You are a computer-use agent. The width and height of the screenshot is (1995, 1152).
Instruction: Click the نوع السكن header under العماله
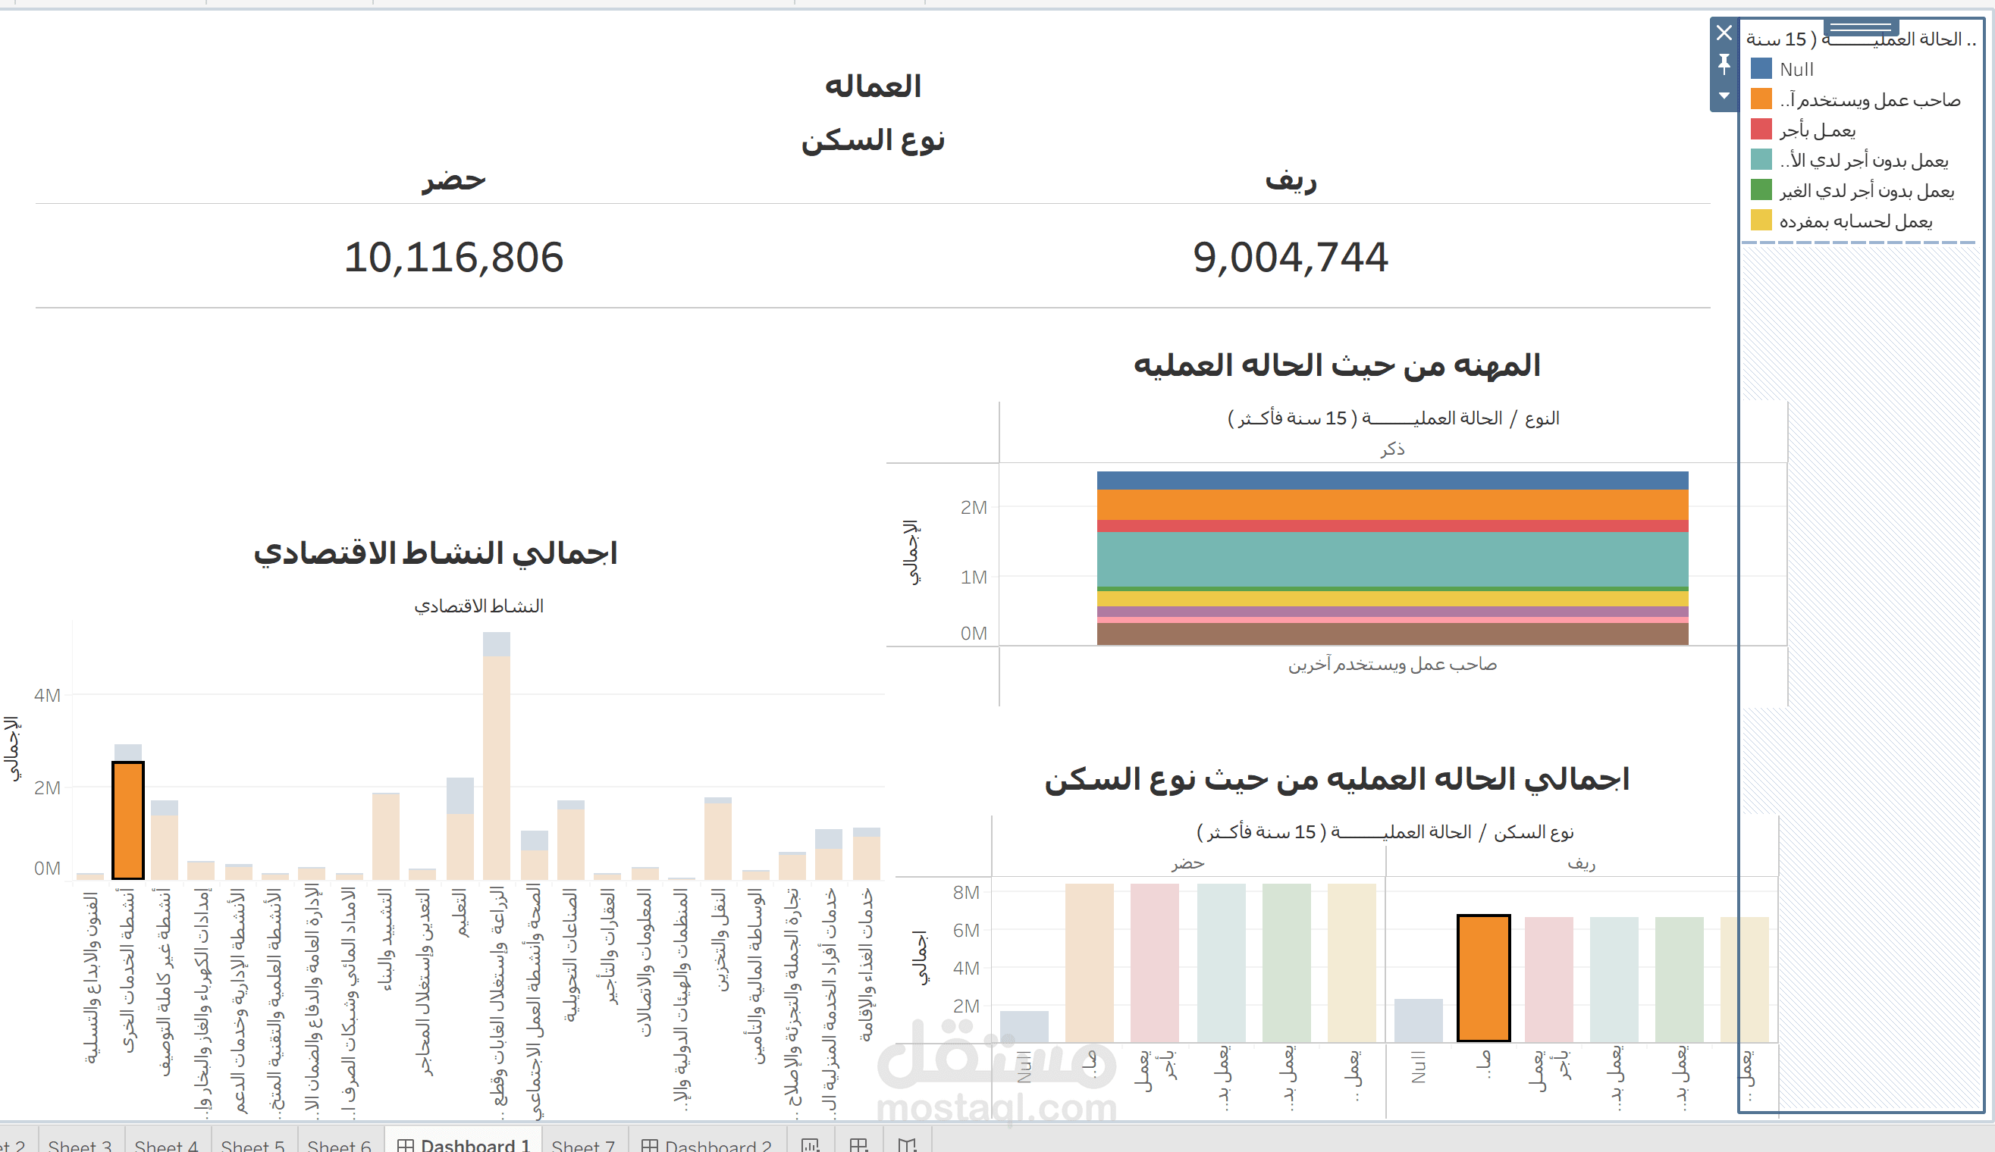pyautogui.click(x=873, y=140)
